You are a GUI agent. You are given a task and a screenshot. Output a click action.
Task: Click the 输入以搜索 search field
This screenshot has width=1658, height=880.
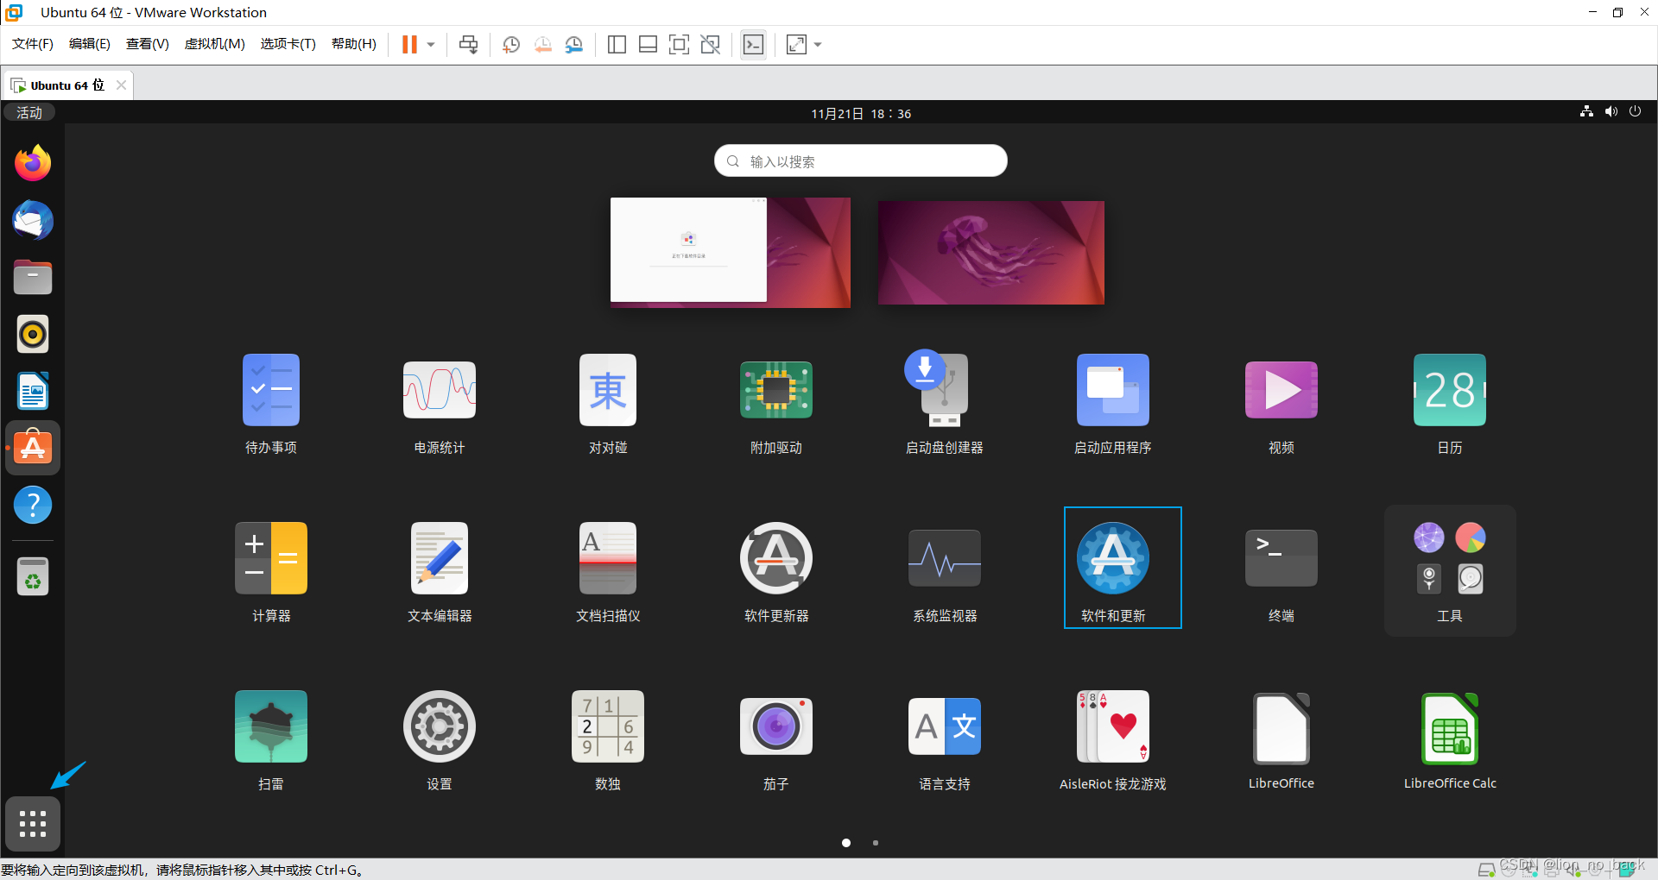859,160
